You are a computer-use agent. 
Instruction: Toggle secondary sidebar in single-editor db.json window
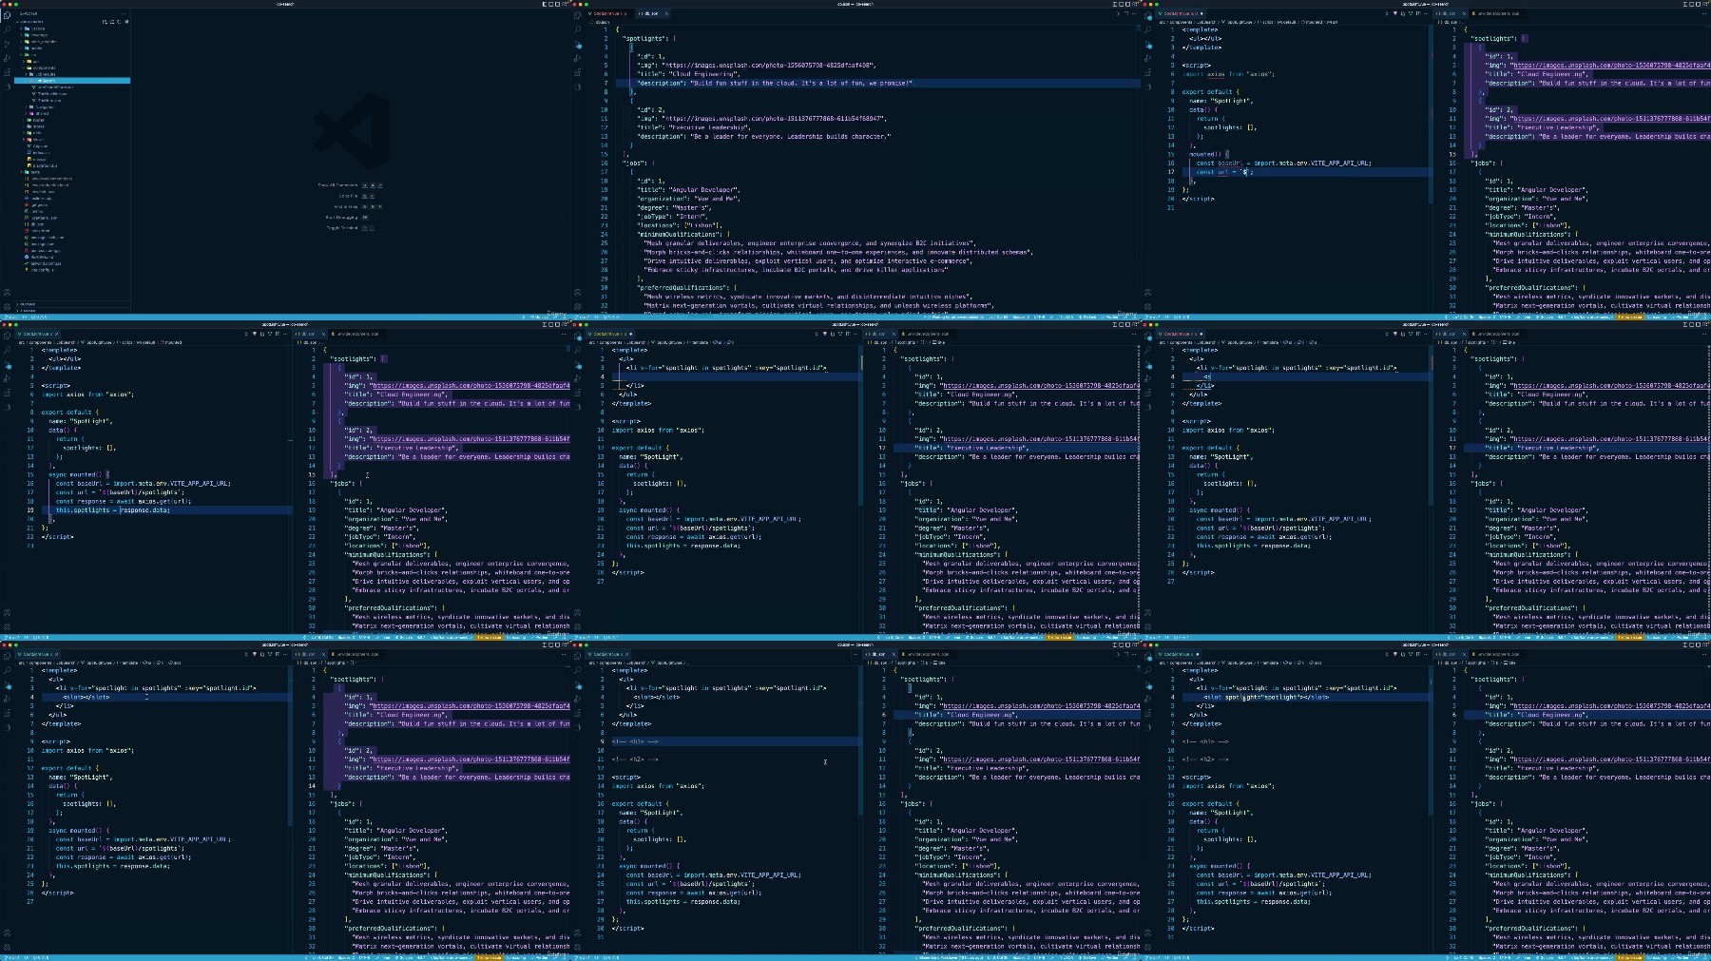pos(1129,4)
